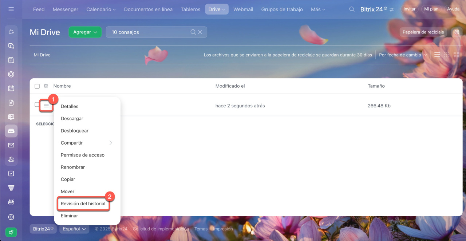This screenshot has width=466, height=241.
Task: Tick the checkbox on the file row
Action: tap(37, 104)
